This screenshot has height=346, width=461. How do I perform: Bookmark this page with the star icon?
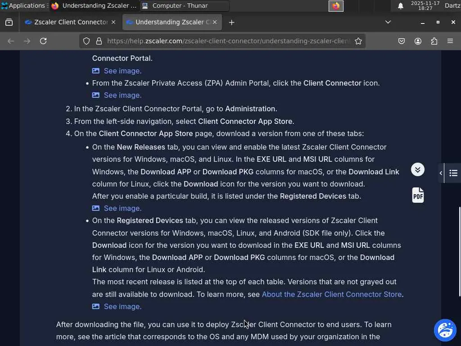pyautogui.click(x=358, y=41)
